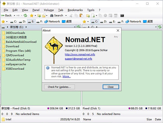Image resolution: width=163 pixels, height=123 pixels.
Task: Click the grayed delete circle icon
Action: tap(105, 15)
